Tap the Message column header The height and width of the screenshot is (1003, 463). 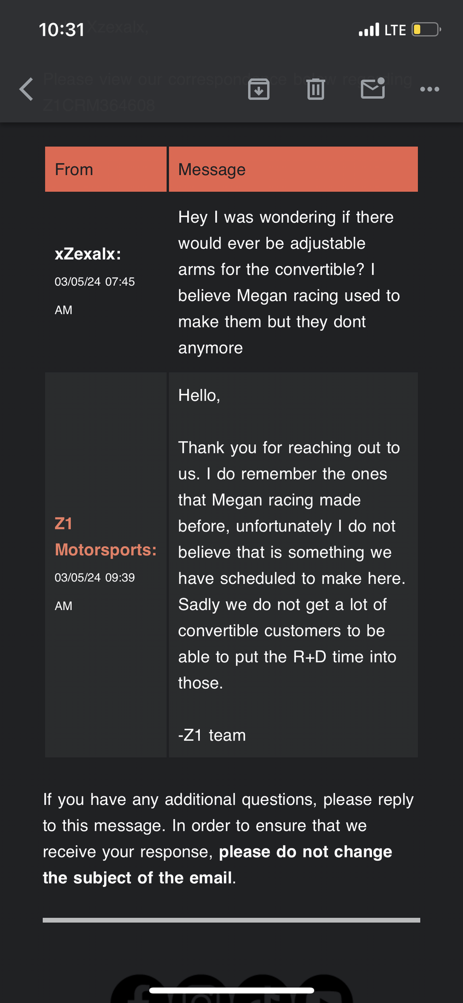tap(212, 169)
